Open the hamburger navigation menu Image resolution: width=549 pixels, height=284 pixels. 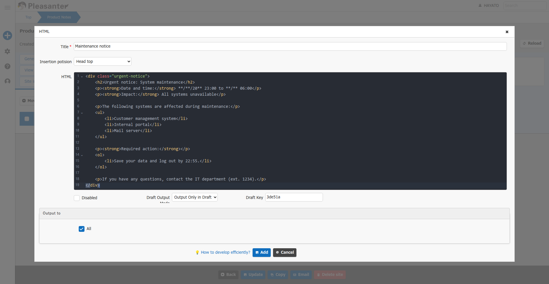[x=7, y=7]
